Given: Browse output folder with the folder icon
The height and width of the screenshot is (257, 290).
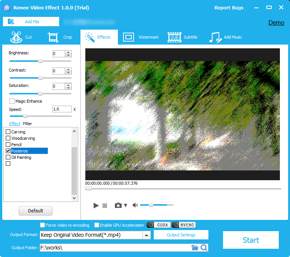Looking at the screenshot, I should (x=195, y=248).
